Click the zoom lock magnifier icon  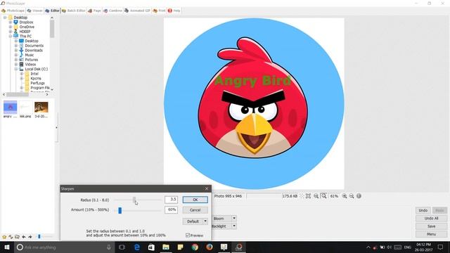point(323,196)
